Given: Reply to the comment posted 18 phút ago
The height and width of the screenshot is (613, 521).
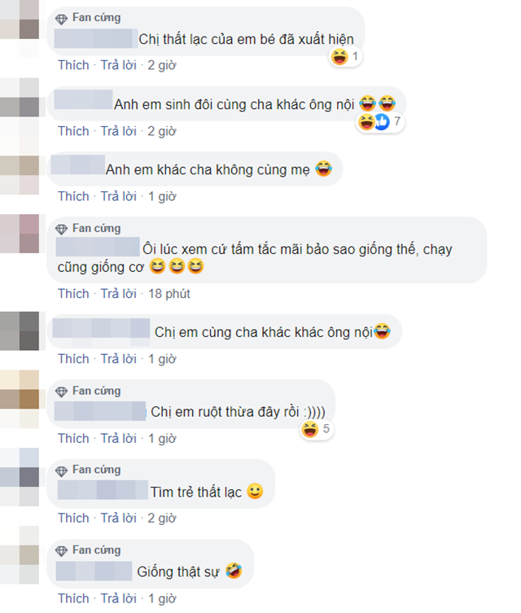Looking at the screenshot, I should [x=118, y=294].
